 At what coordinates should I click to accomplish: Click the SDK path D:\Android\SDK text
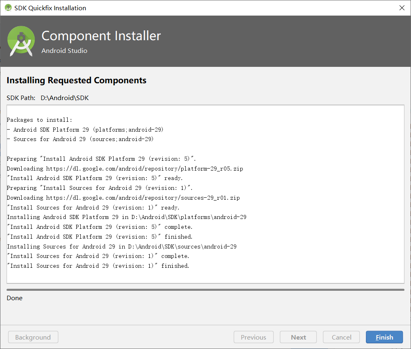tap(64, 98)
